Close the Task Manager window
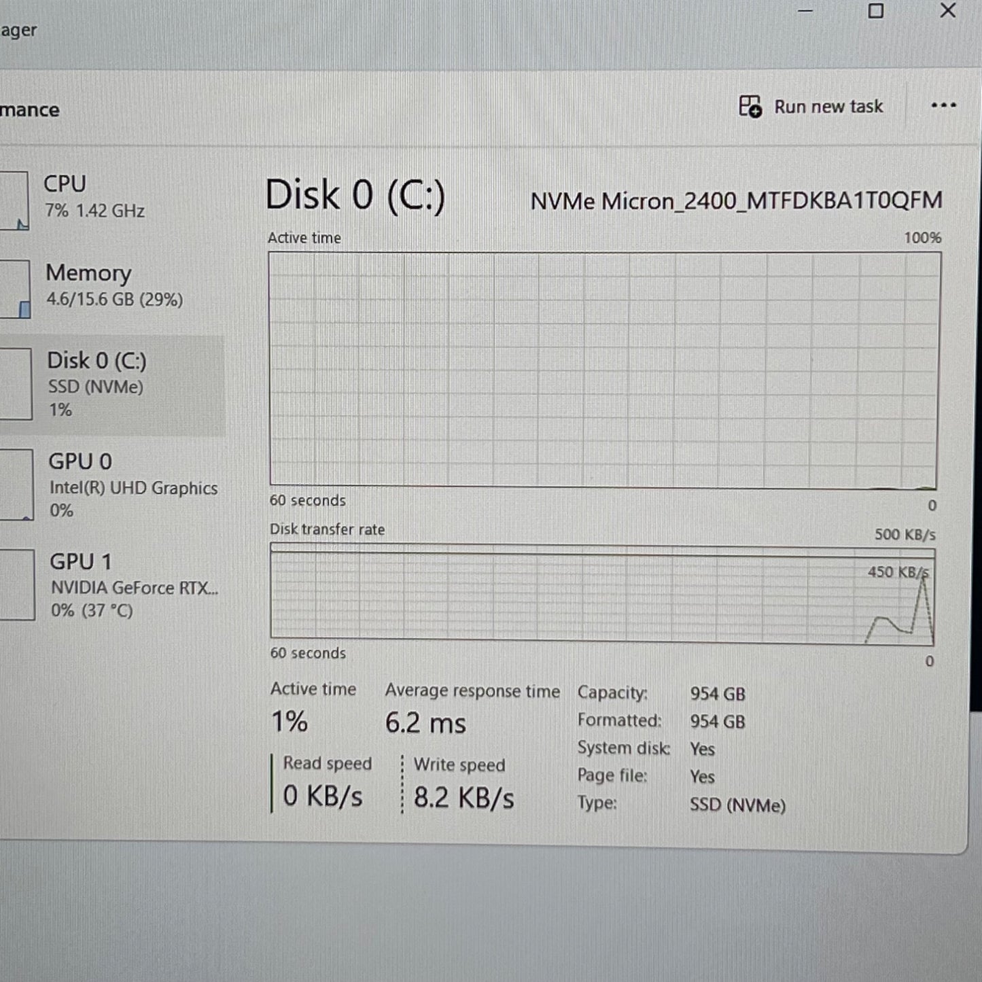The width and height of the screenshot is (982, 982). pos(948,10)
